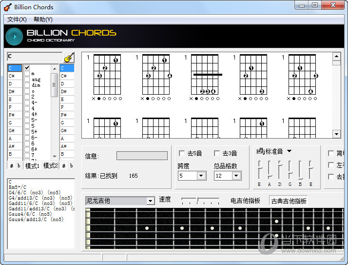This screenshot has width=348, height=265.
Task: Click the result count value 165
Action: tap(134, 176)
